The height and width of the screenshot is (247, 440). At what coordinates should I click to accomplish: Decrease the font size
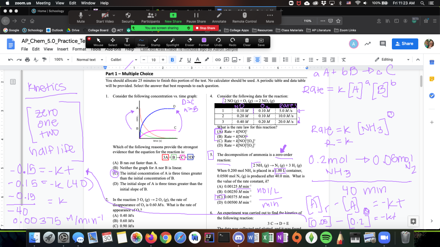click(x=144, y=60)
